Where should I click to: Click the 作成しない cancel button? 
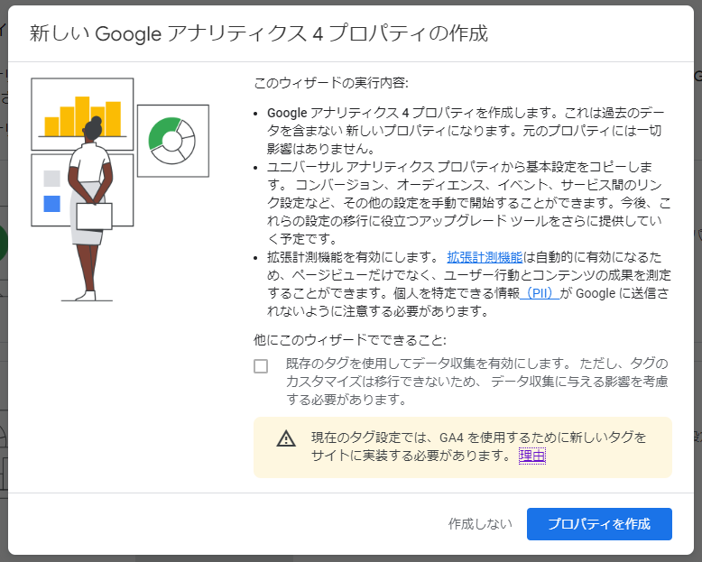[480, 523]
